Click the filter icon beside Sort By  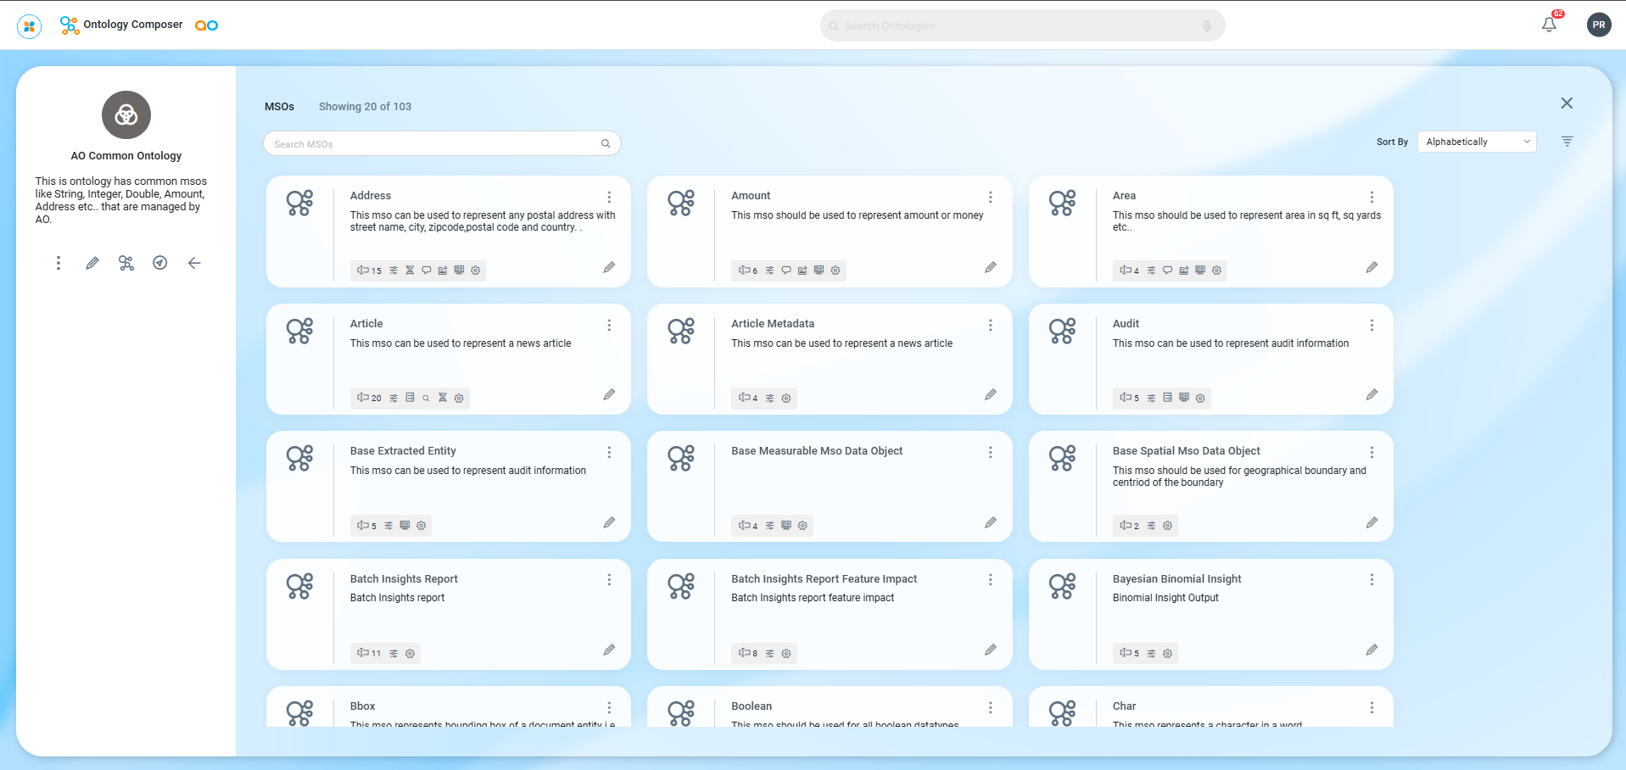[x=1567, y=142]
